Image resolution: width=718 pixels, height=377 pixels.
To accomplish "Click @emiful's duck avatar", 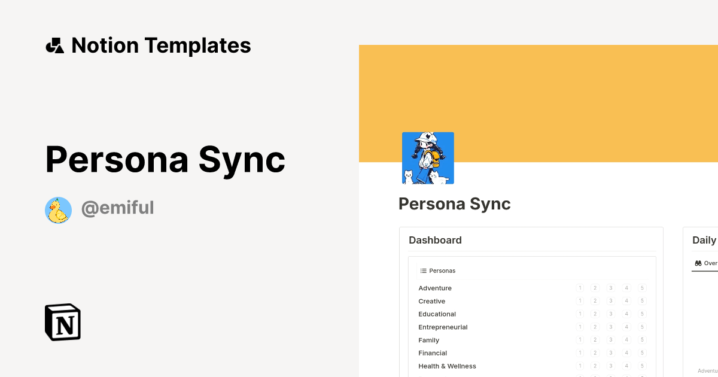I will [58, 209].
